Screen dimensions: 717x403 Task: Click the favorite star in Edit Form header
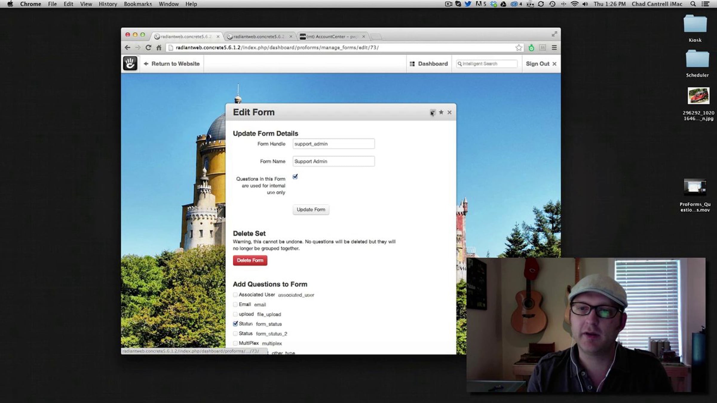coord(441,112)
